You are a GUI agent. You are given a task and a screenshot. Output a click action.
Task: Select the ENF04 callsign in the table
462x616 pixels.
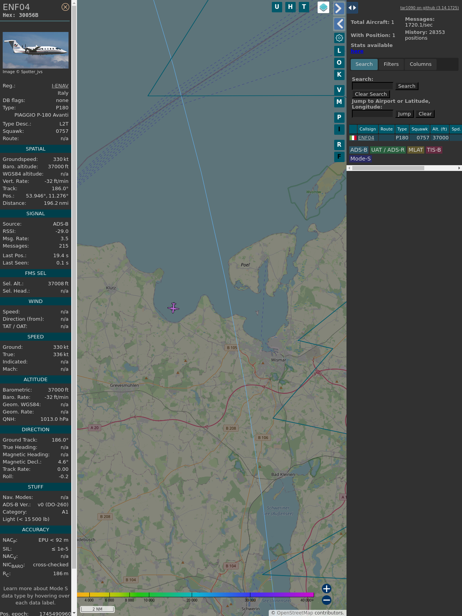point(366,138)
